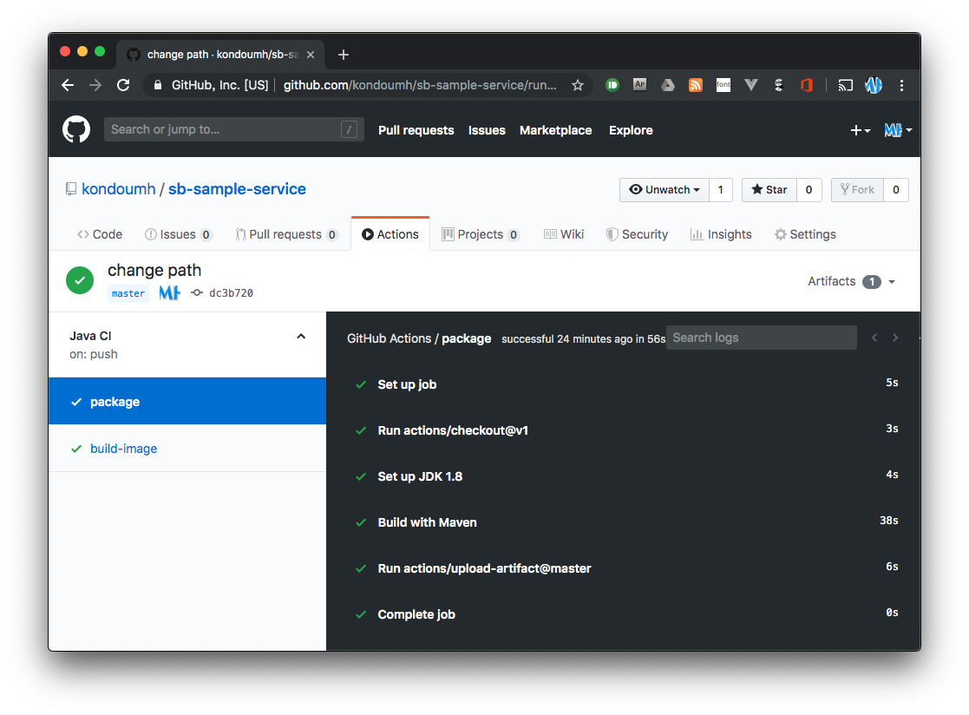Bookmark this page with the star icon
Viewport: 969px width, 715px height.
coord(577,85)
